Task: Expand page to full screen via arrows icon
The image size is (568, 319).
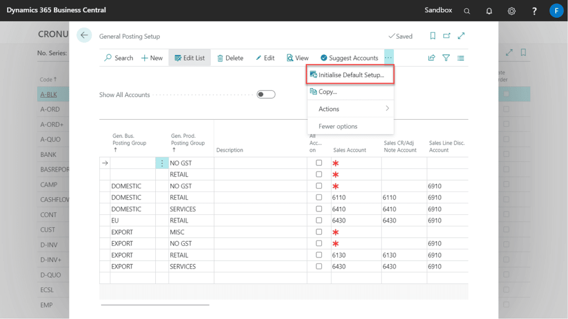Action: 461,35
